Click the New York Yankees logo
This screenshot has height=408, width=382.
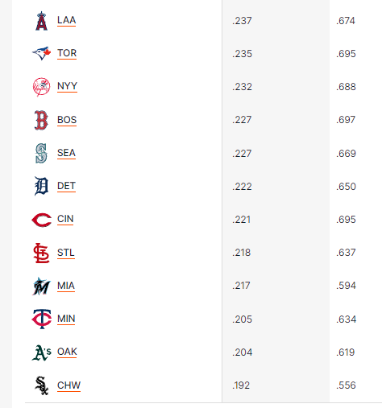[41, 87]
